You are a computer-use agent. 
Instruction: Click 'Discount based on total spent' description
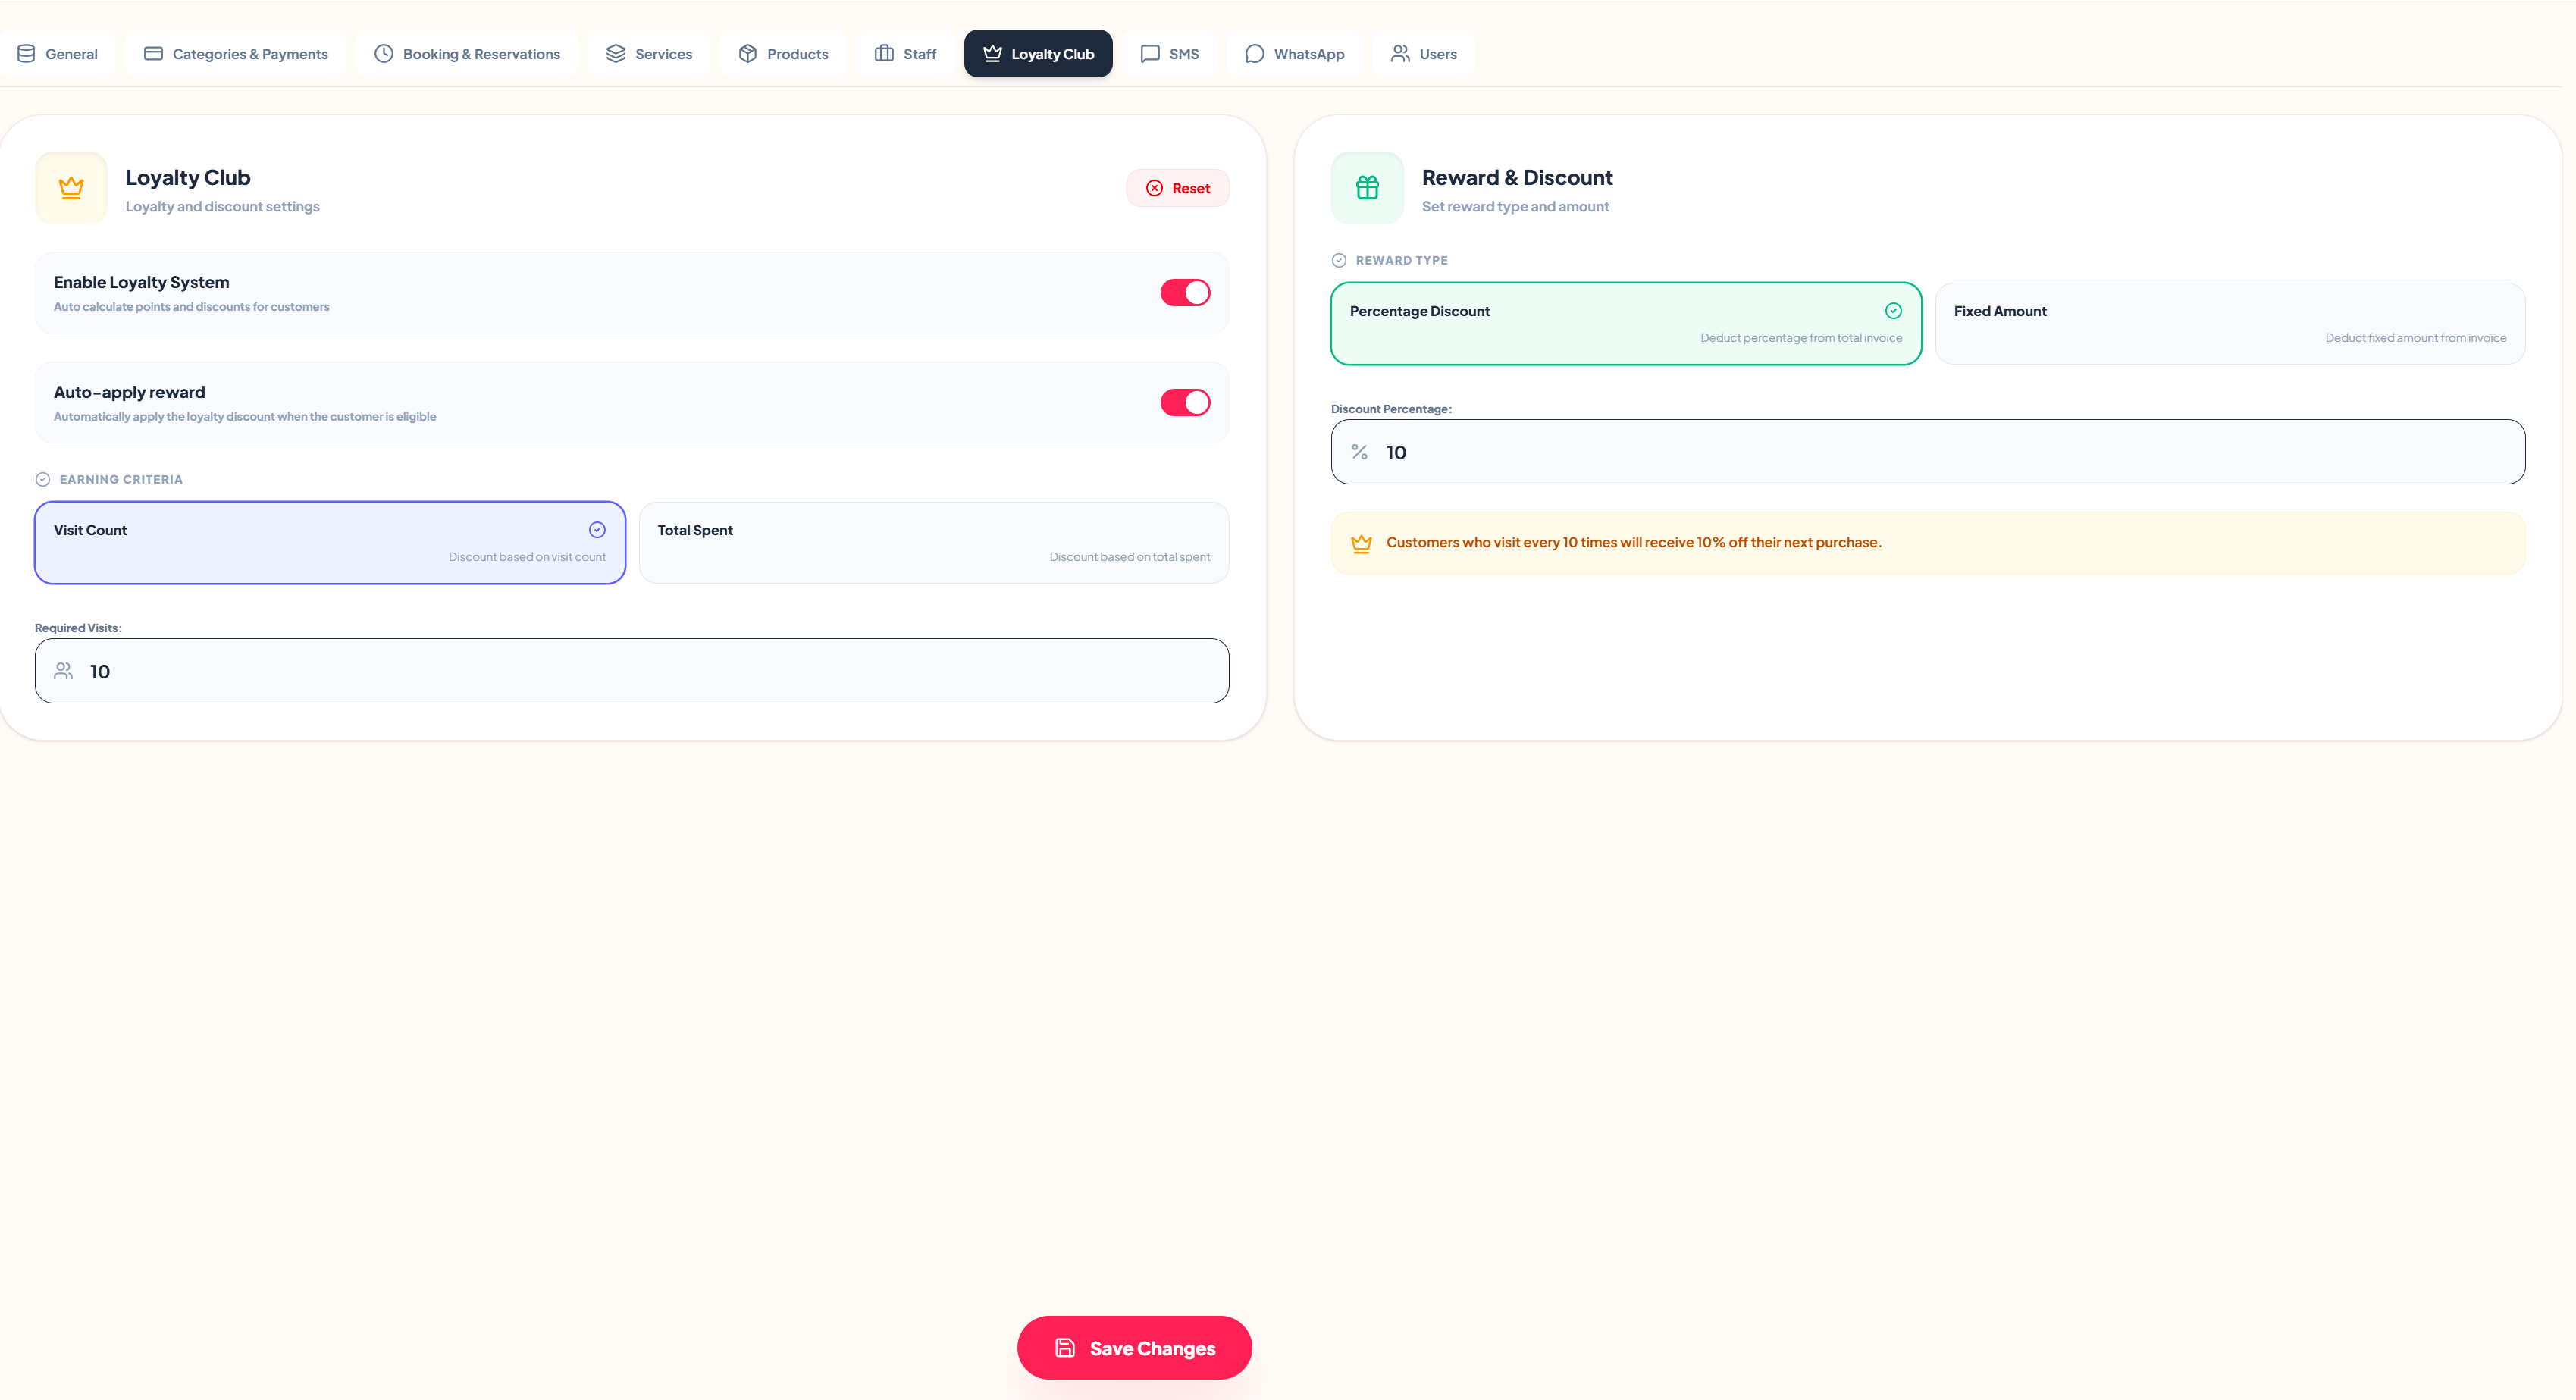[x=1129, y=557]
